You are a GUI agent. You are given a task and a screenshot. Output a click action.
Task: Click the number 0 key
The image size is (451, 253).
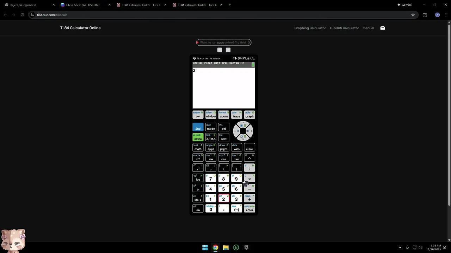(x=211, y=209)
